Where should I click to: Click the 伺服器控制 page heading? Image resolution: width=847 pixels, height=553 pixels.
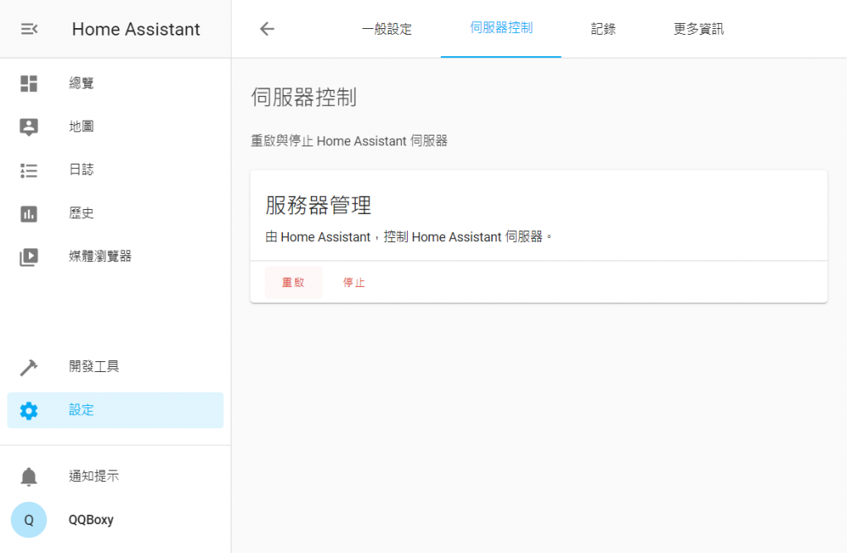coord(304,98)
